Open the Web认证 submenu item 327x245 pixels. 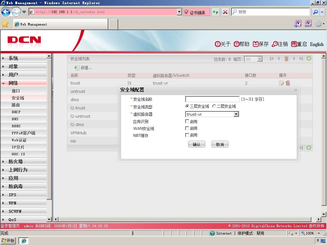pos(24,140)
